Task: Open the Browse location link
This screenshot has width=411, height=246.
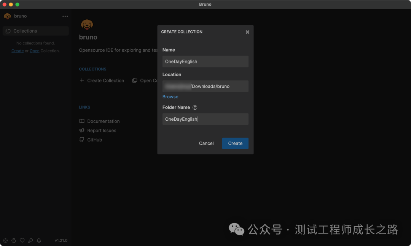Action: click(x=170, y=97)
